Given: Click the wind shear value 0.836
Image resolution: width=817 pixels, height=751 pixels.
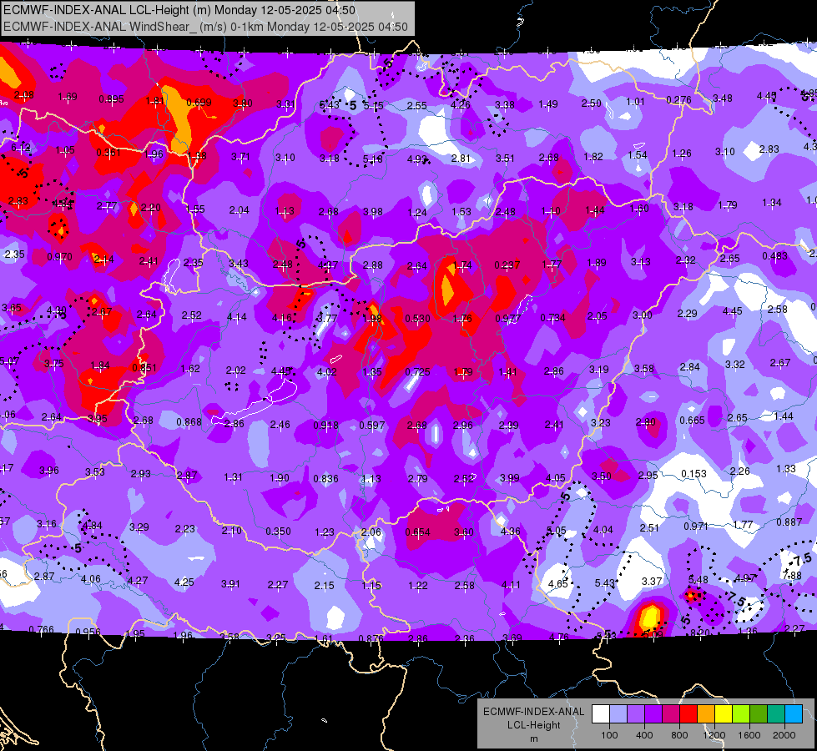Looking at the screenshot, I should 325,478.
